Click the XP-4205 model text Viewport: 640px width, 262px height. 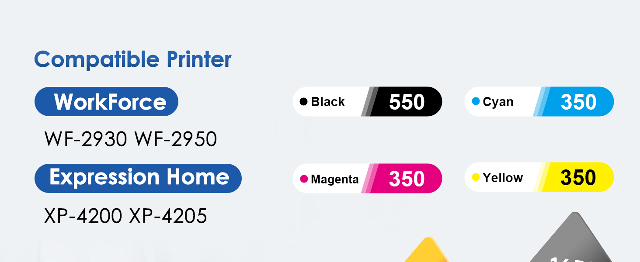coord(168,216)
